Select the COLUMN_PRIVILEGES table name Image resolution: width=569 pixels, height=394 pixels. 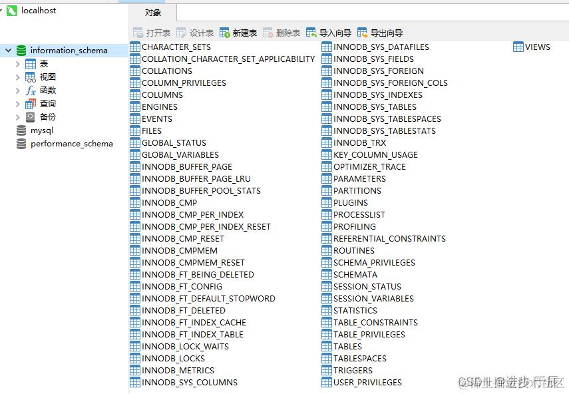click(184, 83)
